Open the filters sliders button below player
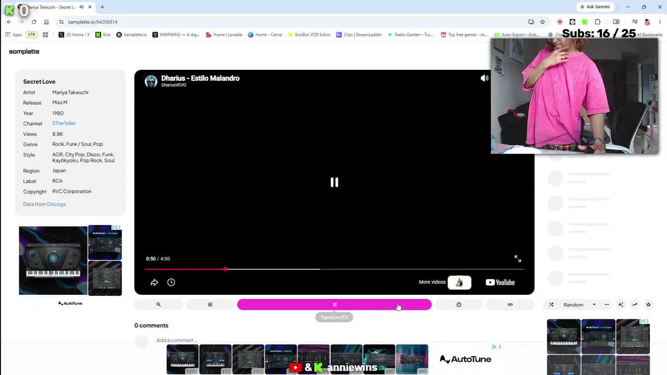This screenshot has width=667, height=375. point(210,305)
